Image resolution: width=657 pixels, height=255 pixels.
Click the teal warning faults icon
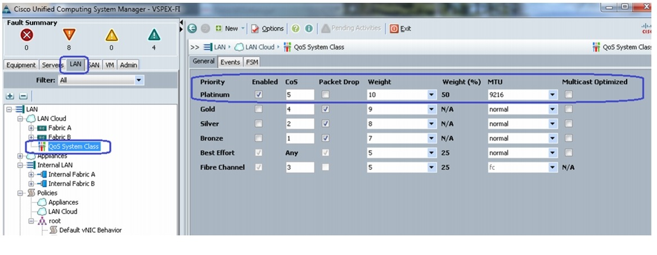pos(154,35)
